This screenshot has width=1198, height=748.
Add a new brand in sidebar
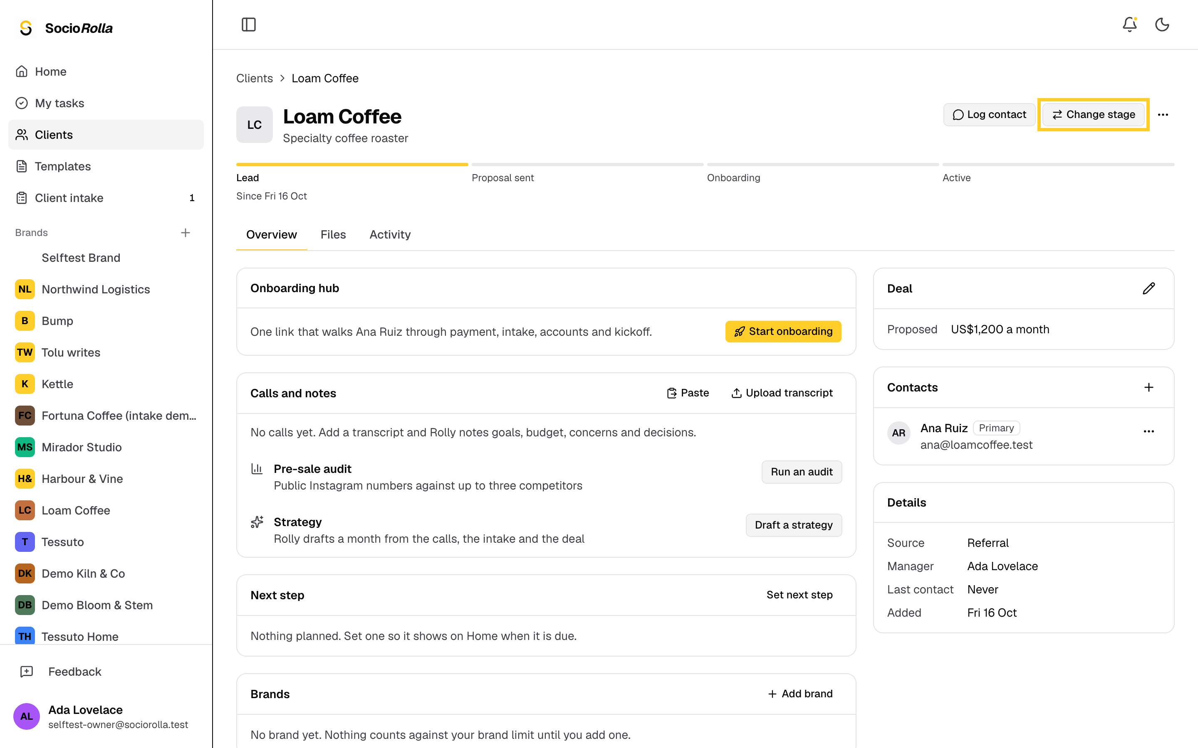click(185, 233)
